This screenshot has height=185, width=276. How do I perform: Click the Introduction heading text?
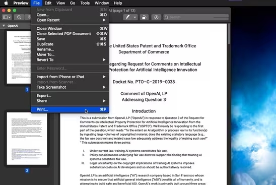[x=144, y=111]
